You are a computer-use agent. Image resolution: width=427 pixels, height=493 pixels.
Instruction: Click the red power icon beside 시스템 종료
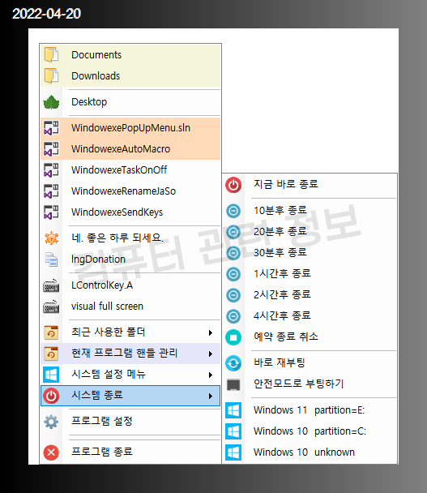[51, 396]
